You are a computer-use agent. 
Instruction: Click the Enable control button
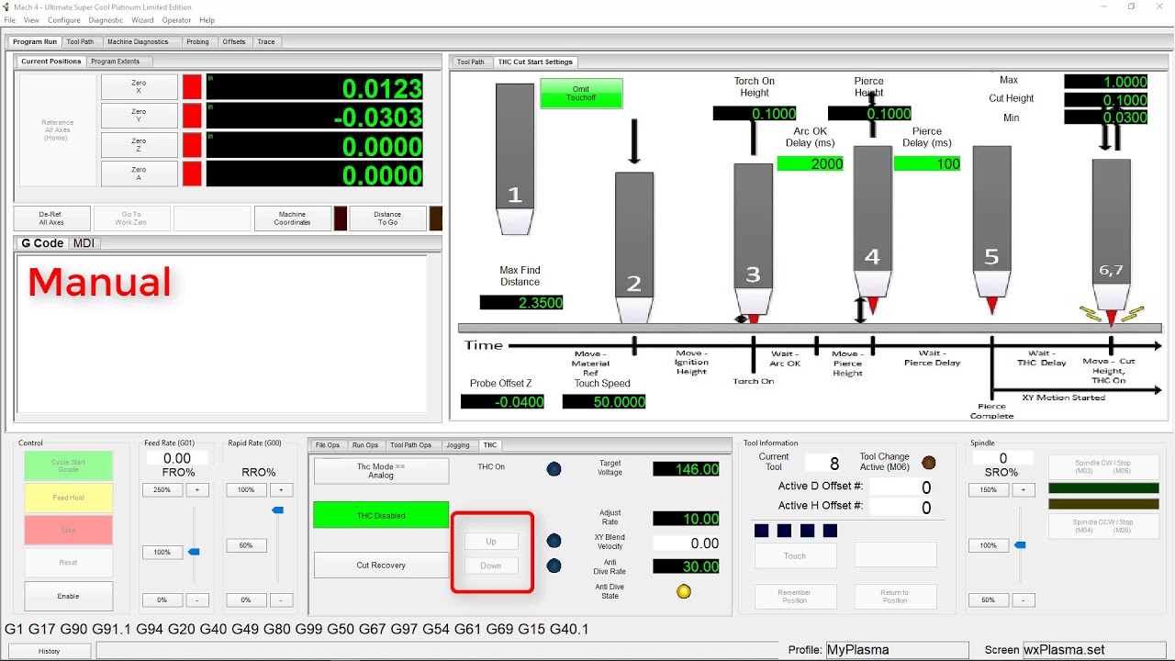click(x=69, y=596)
